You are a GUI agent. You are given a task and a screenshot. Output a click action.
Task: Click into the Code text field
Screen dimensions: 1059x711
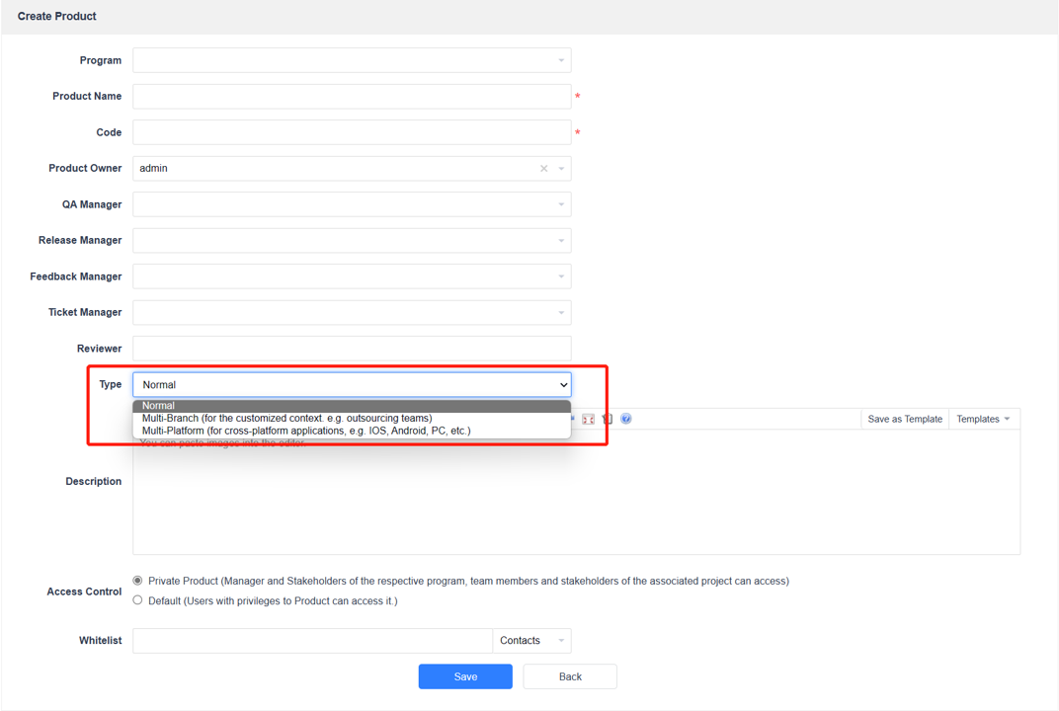coord(352,132)
